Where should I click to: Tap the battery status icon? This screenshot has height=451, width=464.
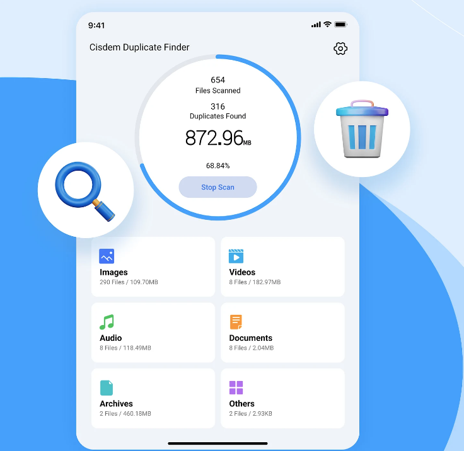[x=340, y=24]
